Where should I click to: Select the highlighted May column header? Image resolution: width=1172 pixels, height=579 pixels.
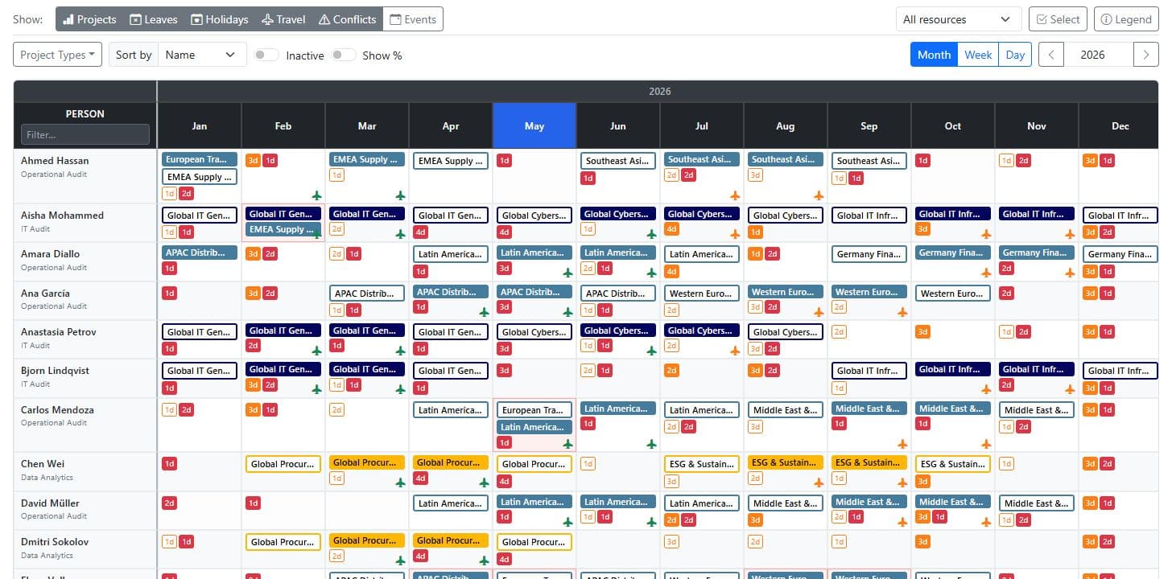click(534, 125)
